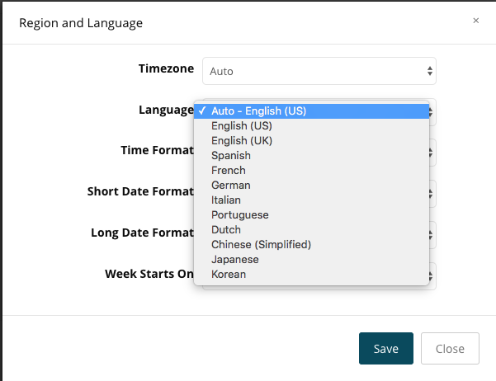This screenshot has width=496, height=381.
Task: Click the Long Date Format label
Action: 142,233
